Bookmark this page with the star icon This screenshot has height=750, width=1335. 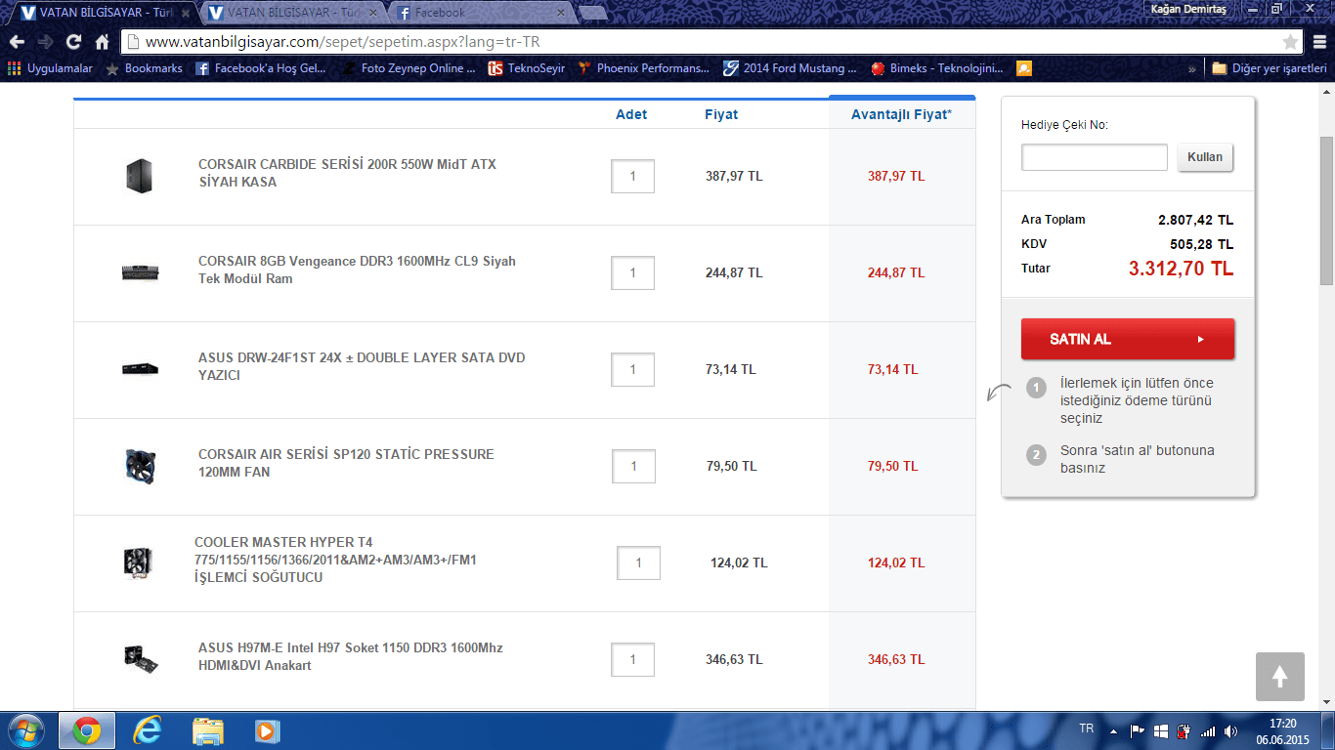click(1290, 42)
